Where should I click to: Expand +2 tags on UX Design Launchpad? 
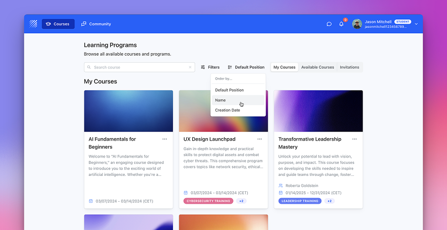241,201
